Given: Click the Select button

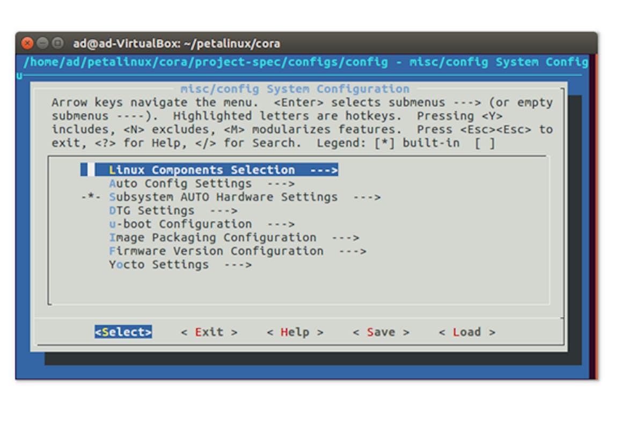Looking at the screenshot, I should tap(123, 332).
